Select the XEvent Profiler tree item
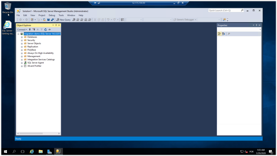Screen dimensions: 277x156 click(x=34, y=66)
